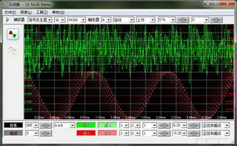
Task: Open the top 正弦和振点 dropdown
Action: coord(215,125)
